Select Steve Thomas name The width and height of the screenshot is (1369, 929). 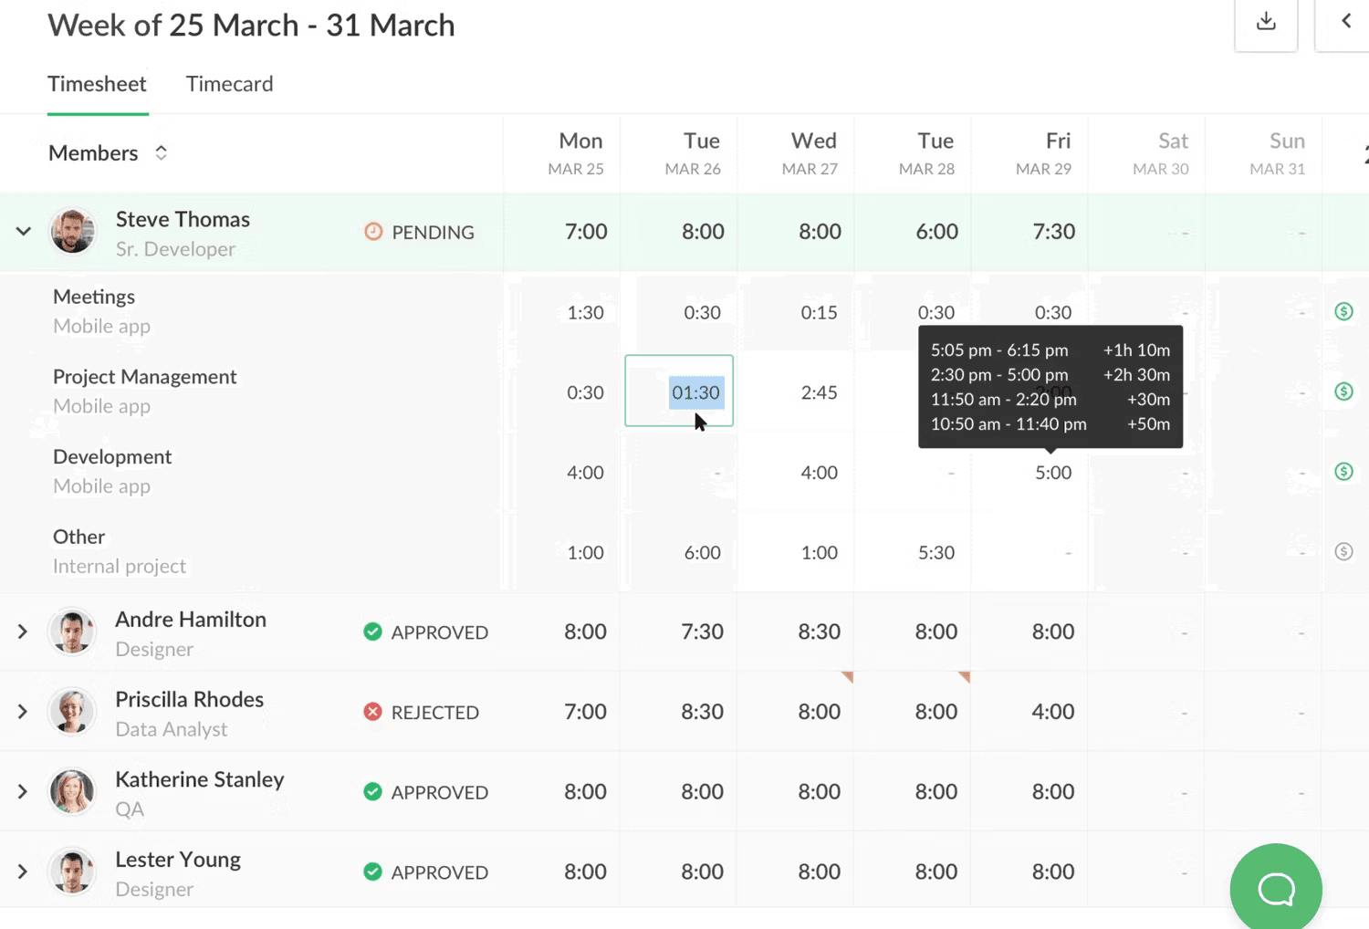183,219
